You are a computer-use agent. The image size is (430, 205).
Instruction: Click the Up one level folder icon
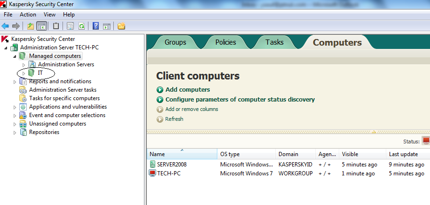[x=31, y=26]
